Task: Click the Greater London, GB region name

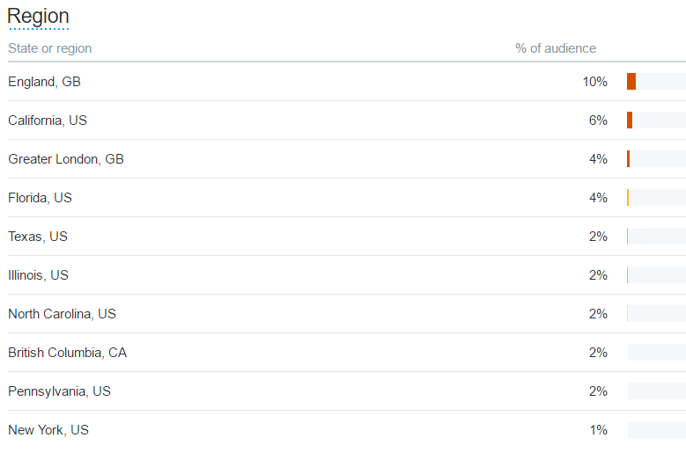Action: [x=66, y=159]
